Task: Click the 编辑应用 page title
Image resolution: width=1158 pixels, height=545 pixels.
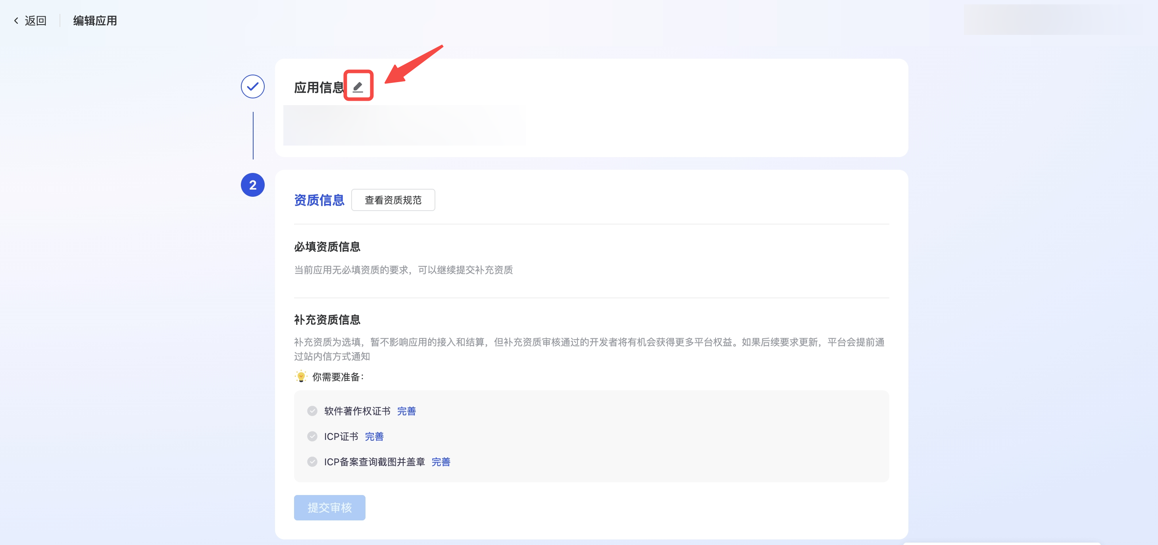Action: pos(95,21)
